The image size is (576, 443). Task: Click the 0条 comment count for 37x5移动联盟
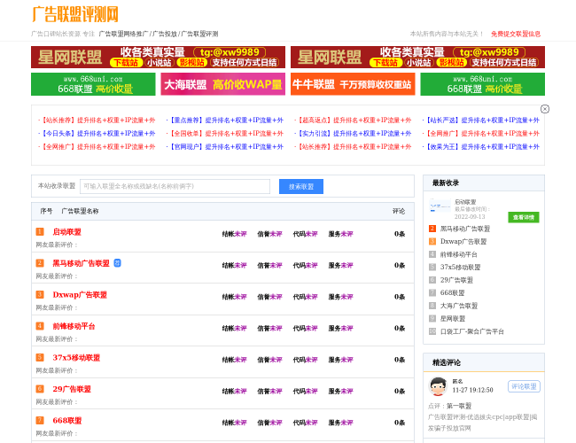pyautogui.click(x=400, y=360)
